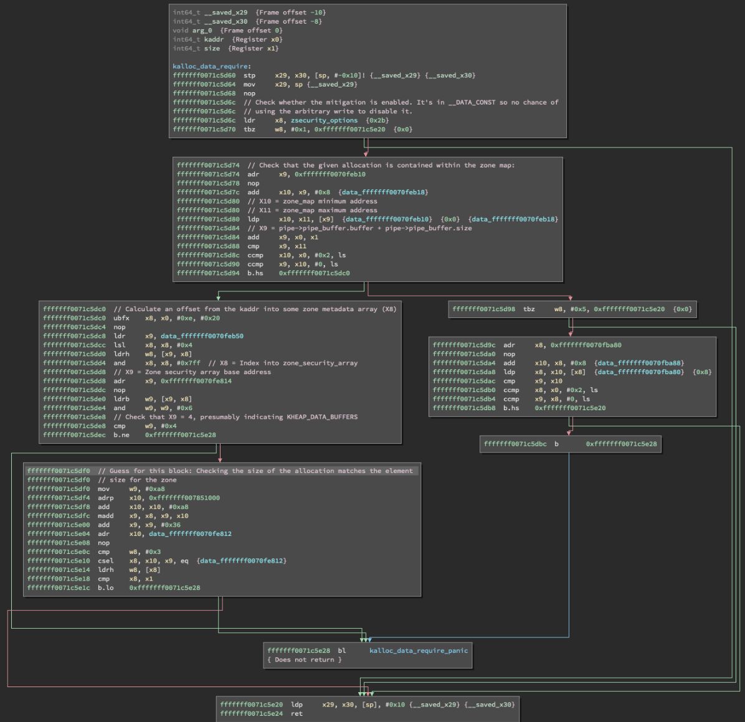Follow the kalloc_data_require_panic call target
Viewport: 745px width, 722px height.
pos(419,651)
